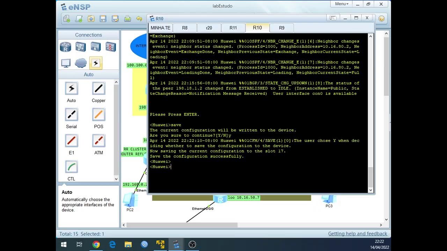The width and height of the screenshot is (447, 251).
Task: Open a topology file from toolbar
Action: point(91,19)
